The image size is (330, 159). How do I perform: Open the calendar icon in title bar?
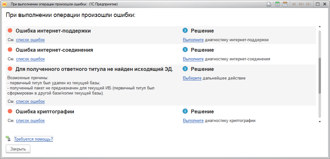(x=285, y=4)
